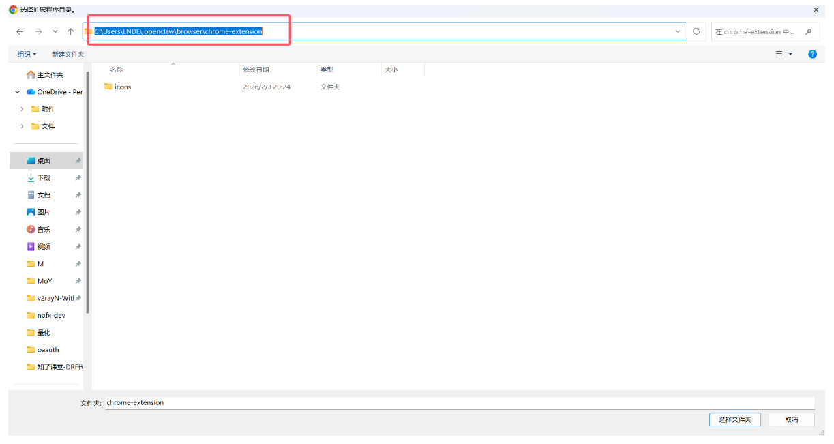Select the icons folder row
The image size is (834, 444).
264,87
